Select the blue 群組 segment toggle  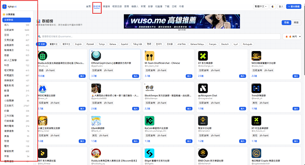click(286, 22)
